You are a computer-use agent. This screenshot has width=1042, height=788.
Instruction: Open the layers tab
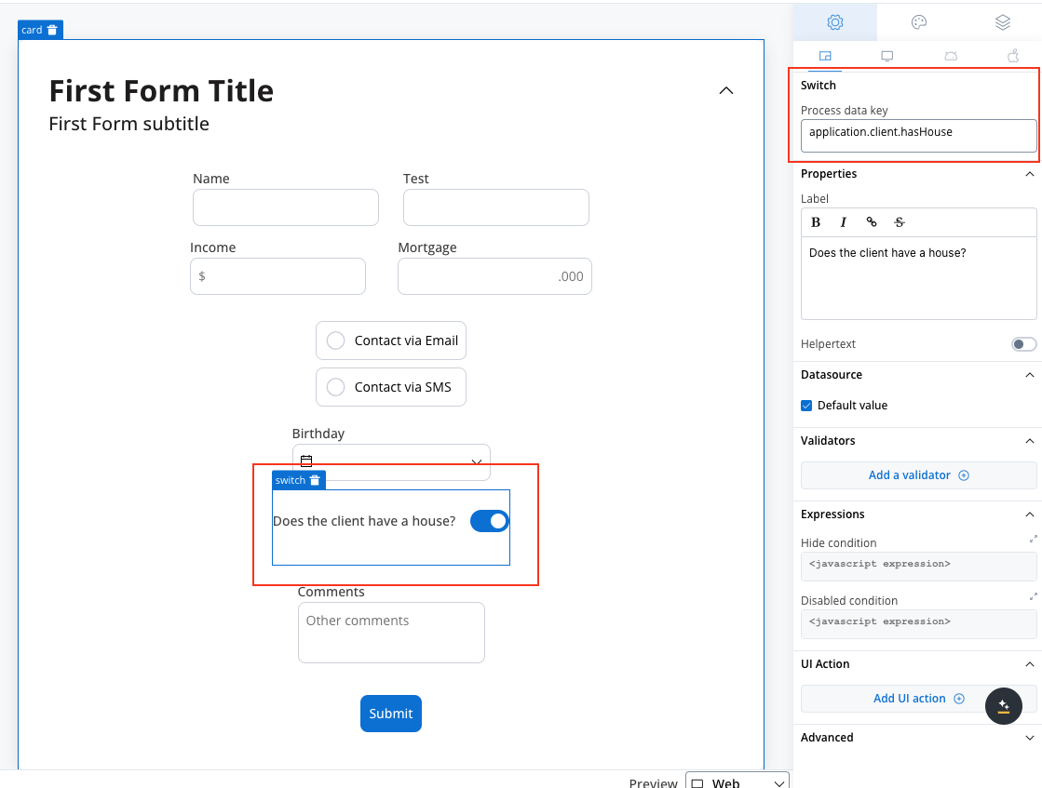click(x=1003, y=22)
